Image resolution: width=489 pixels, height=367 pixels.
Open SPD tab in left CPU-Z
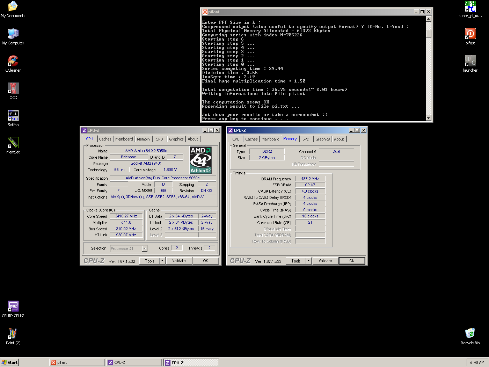pos(160,139)
